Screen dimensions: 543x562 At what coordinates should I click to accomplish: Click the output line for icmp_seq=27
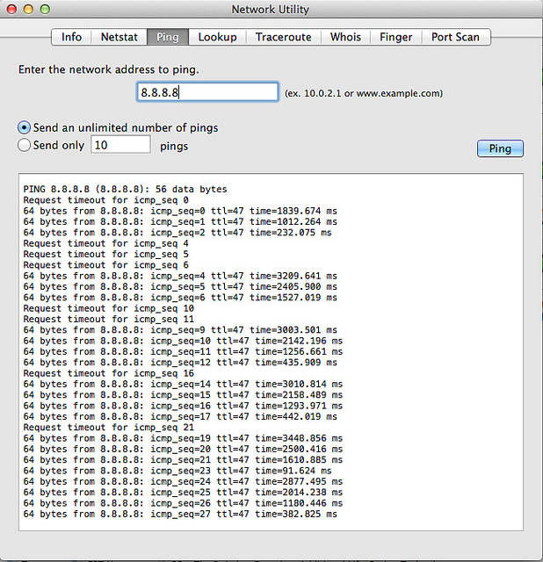pyautogui.click(x=179, y=515)
